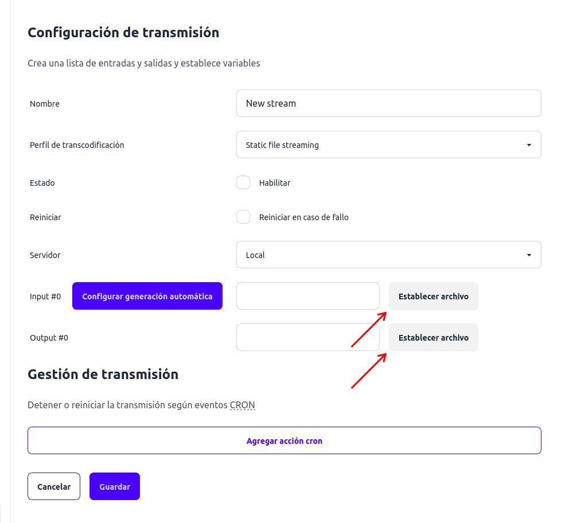Check Reiniciar en caso de fallo
Viewport: 569px width, 523px height.
pyautogui.click(x=243, y=217)
